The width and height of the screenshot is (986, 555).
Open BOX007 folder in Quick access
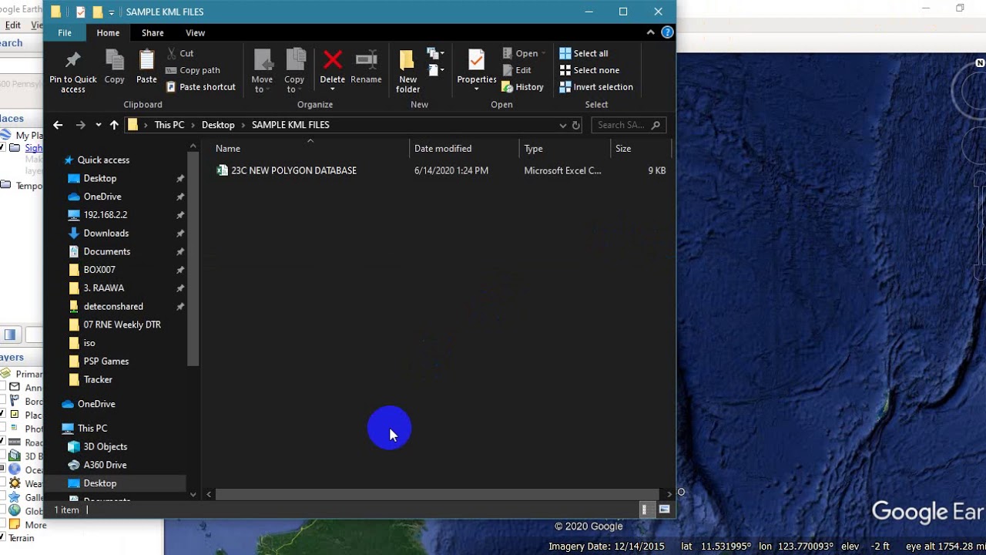(x=92, y=270)
